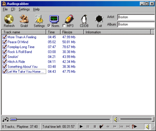Click into the Album field
The height and width of the screenshot is (131, 156).
136,24
